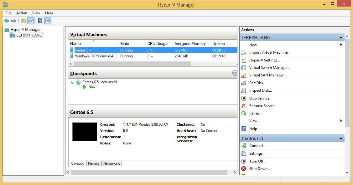Click the checkpoint icon for Centos 6.5 - new install
Image resolution: width=353 pixels, height=185 pixels.
tap(79, 82)
